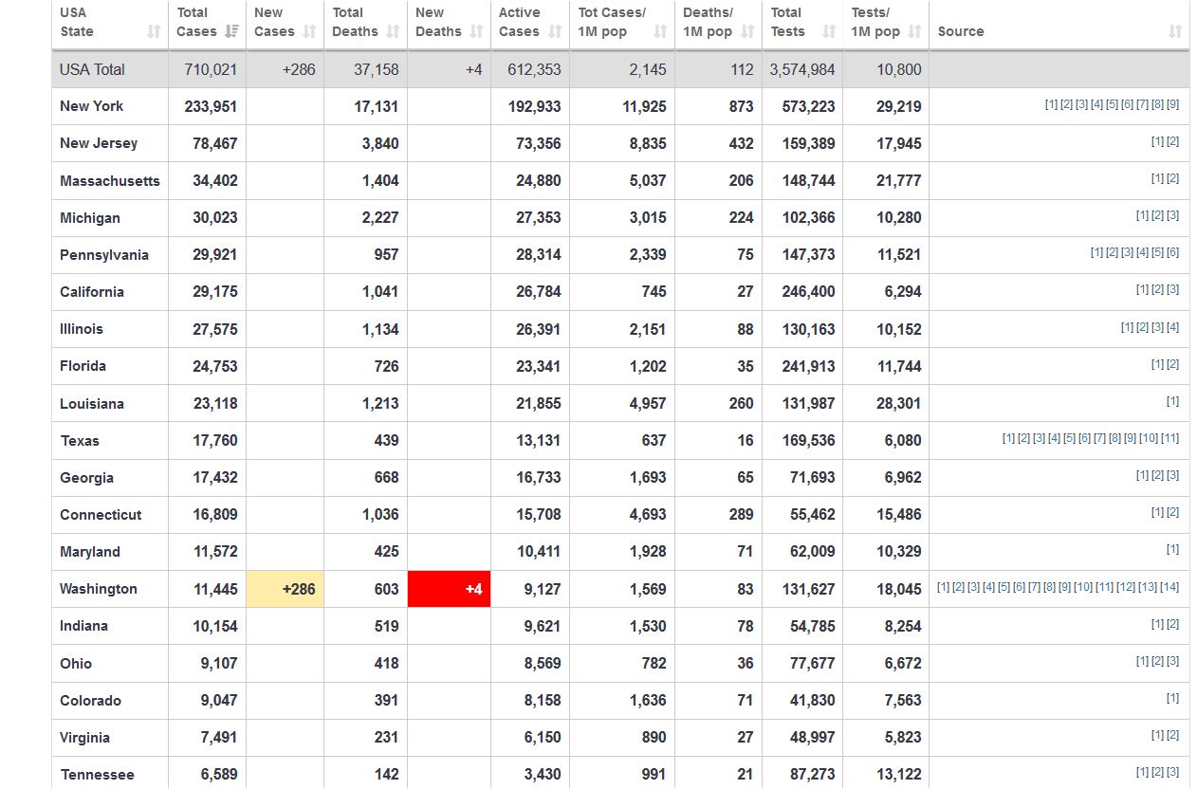1197x789 pixels.
Task: Open source link [14] for Washington
Action: [x=1169, y=587]
